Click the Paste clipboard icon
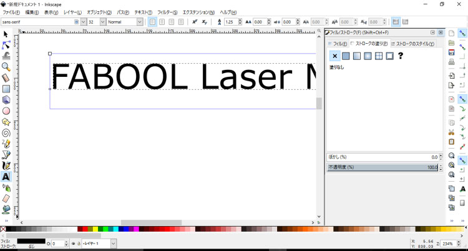468x251 pixels. pos(451,141)
